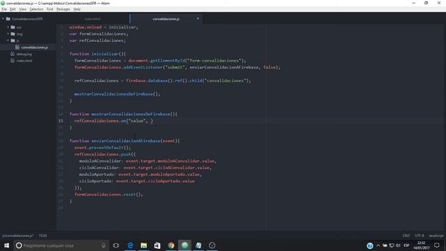The image size is (446, 251).
Task: Open the View menu
Action: [x=22, y=9]
